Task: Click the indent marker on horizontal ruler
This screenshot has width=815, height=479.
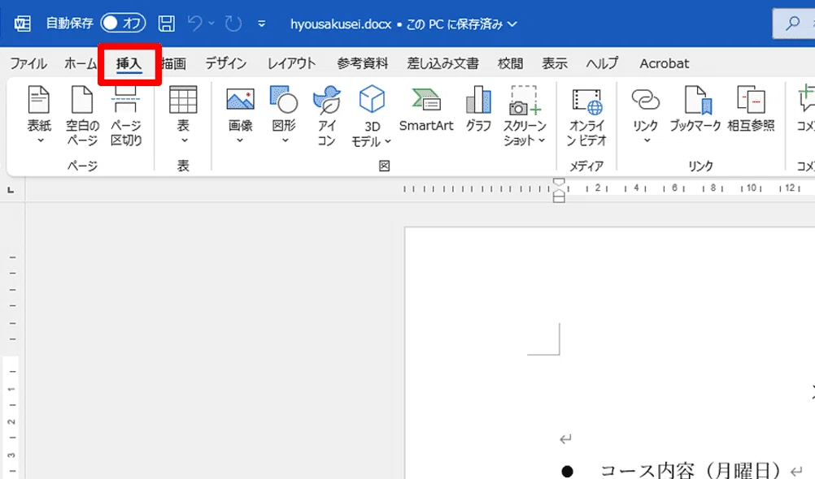Action: click(559, 190)
